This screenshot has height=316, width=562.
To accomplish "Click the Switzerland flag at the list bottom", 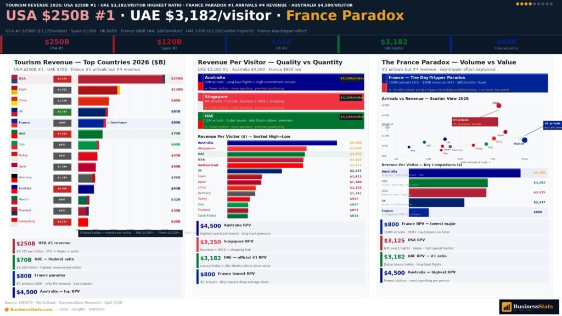I will (14, 220).
